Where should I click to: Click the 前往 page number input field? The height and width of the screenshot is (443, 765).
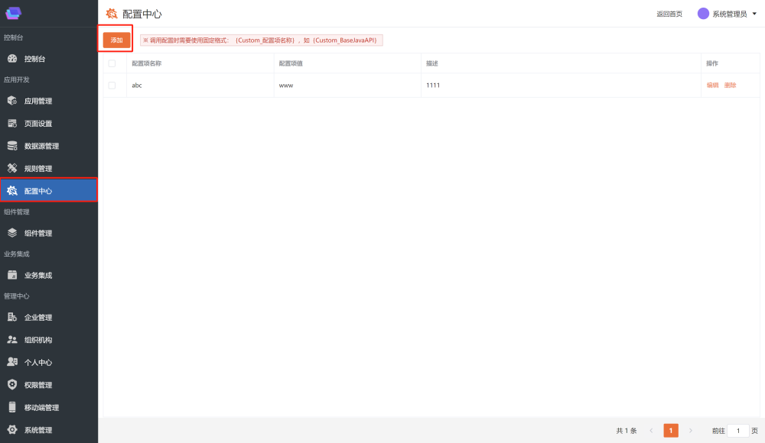[x=738, y=431]
